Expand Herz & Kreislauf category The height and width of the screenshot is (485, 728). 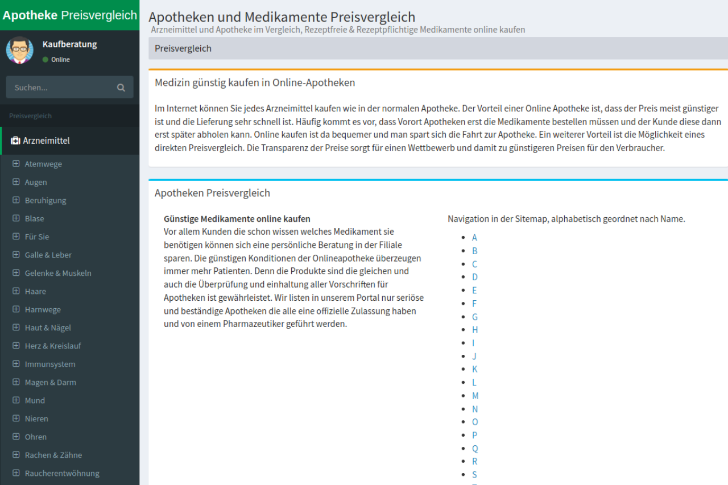tap(53, 346)
